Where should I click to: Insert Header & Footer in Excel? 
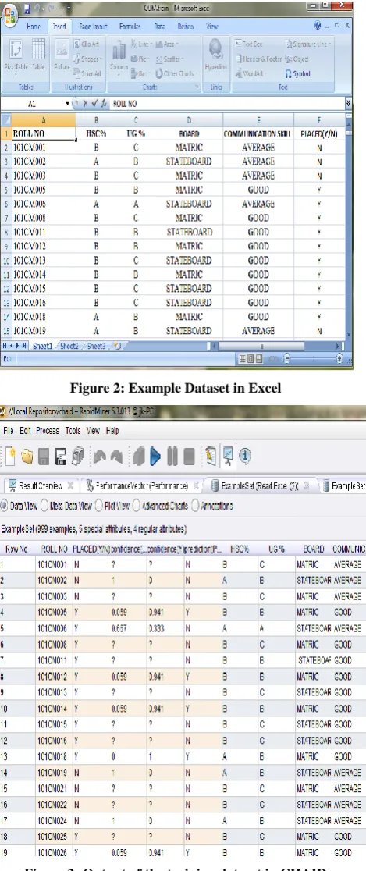pos(258,59)
